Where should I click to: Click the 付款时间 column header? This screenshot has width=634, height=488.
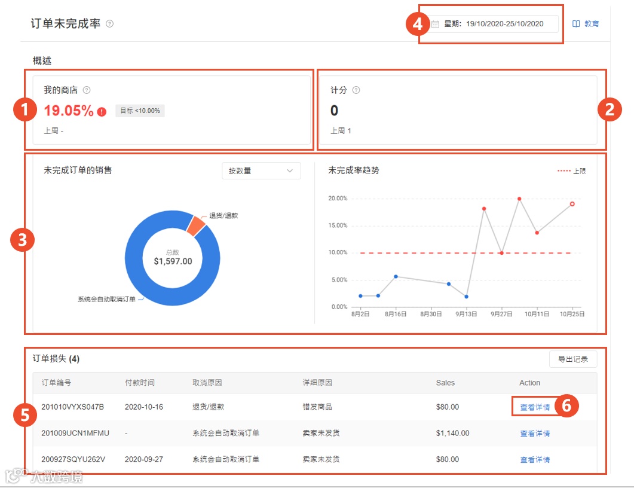(x=139, y=383)
